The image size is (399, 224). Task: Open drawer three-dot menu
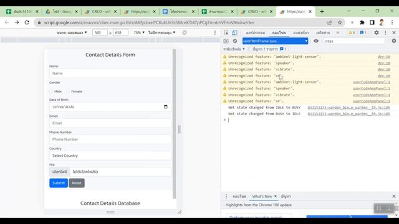click(226, 197)
